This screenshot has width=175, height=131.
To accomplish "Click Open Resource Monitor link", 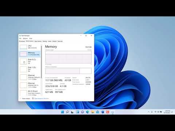I will 42,99.
